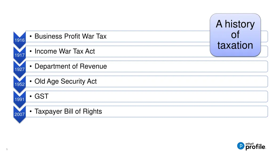273x154 pixels.
Task: Click the 1991 chevron marker
Action: coord(20,99)
